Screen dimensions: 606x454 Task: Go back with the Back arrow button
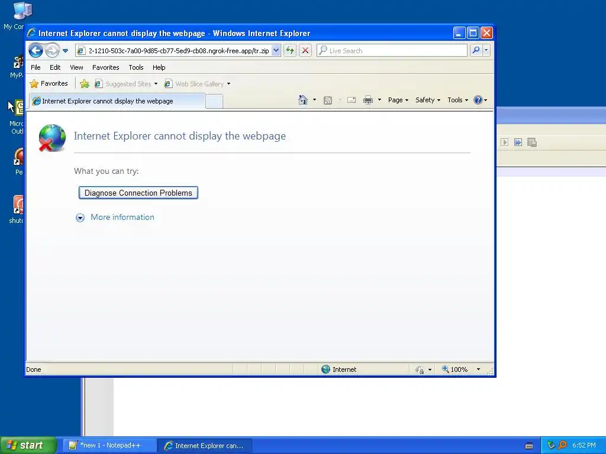pos(36,51)
